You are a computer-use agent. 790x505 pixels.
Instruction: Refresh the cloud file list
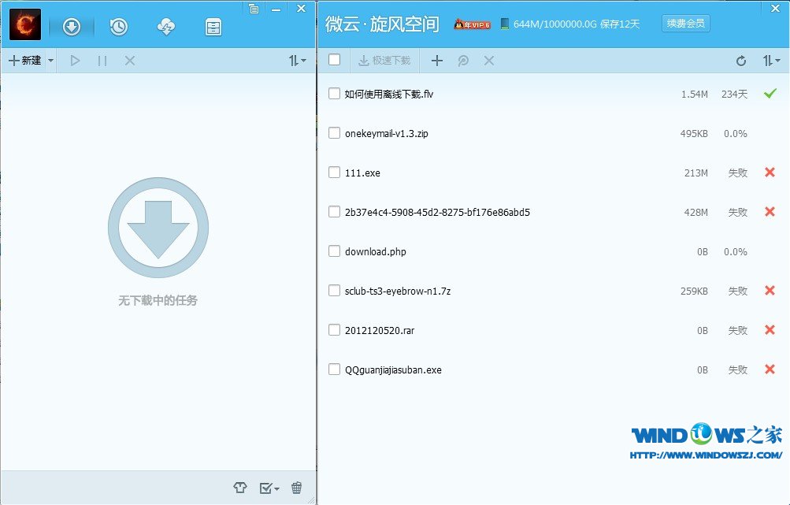pyautogui.click(x=740, y=61)
